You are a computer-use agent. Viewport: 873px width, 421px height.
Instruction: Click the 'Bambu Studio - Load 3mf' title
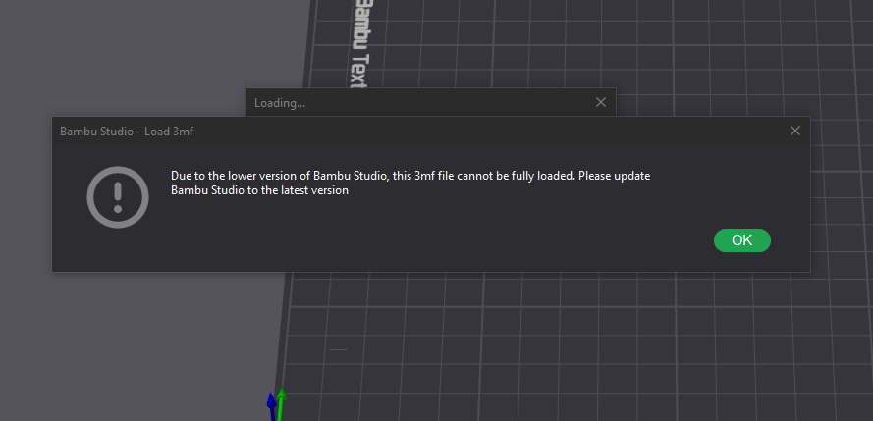point(127,132)
